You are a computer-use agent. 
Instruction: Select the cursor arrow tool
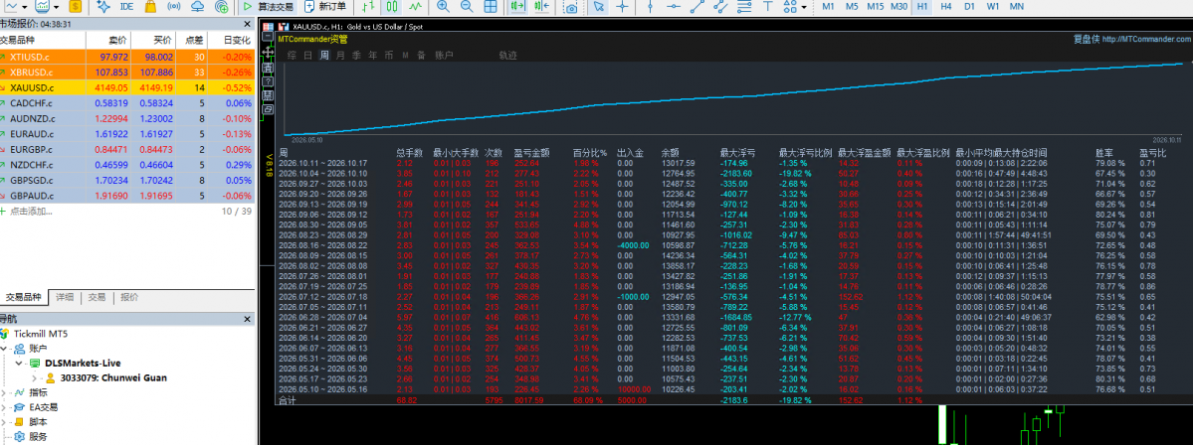click(600, 7)
